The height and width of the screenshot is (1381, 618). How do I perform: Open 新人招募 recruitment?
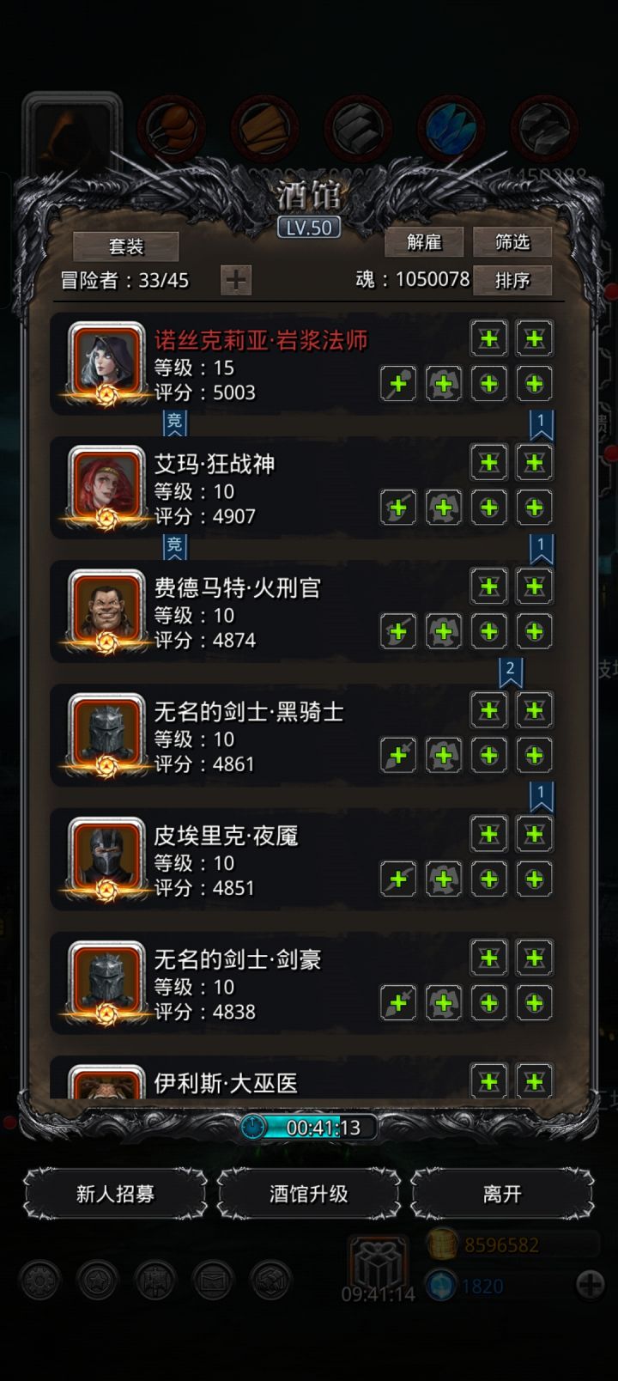(x=115, y=1194)
